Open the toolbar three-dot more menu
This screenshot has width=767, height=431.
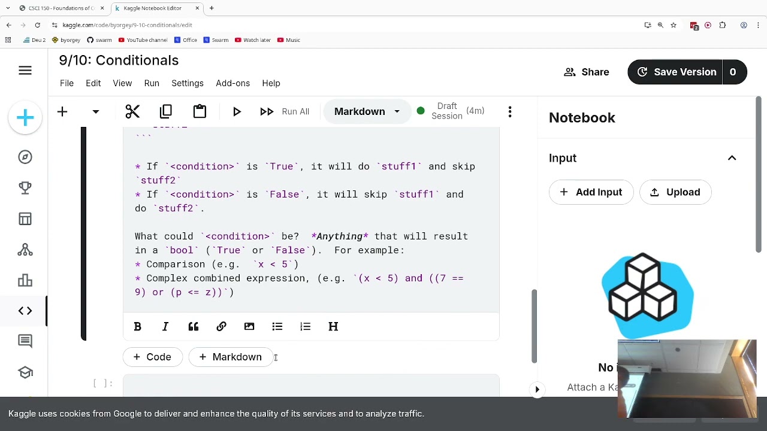click(510, 111)
